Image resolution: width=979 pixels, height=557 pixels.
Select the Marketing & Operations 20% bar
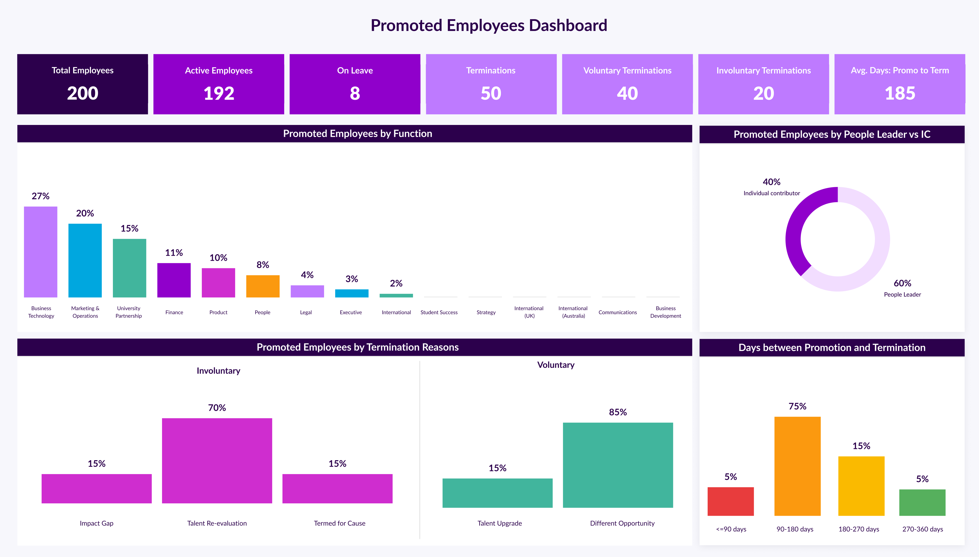(85, 260)
